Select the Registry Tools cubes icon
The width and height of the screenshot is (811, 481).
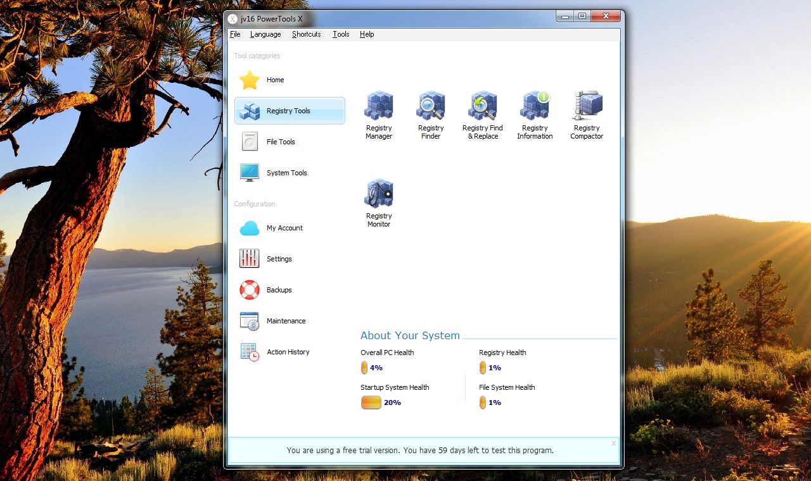pos(250,111)
